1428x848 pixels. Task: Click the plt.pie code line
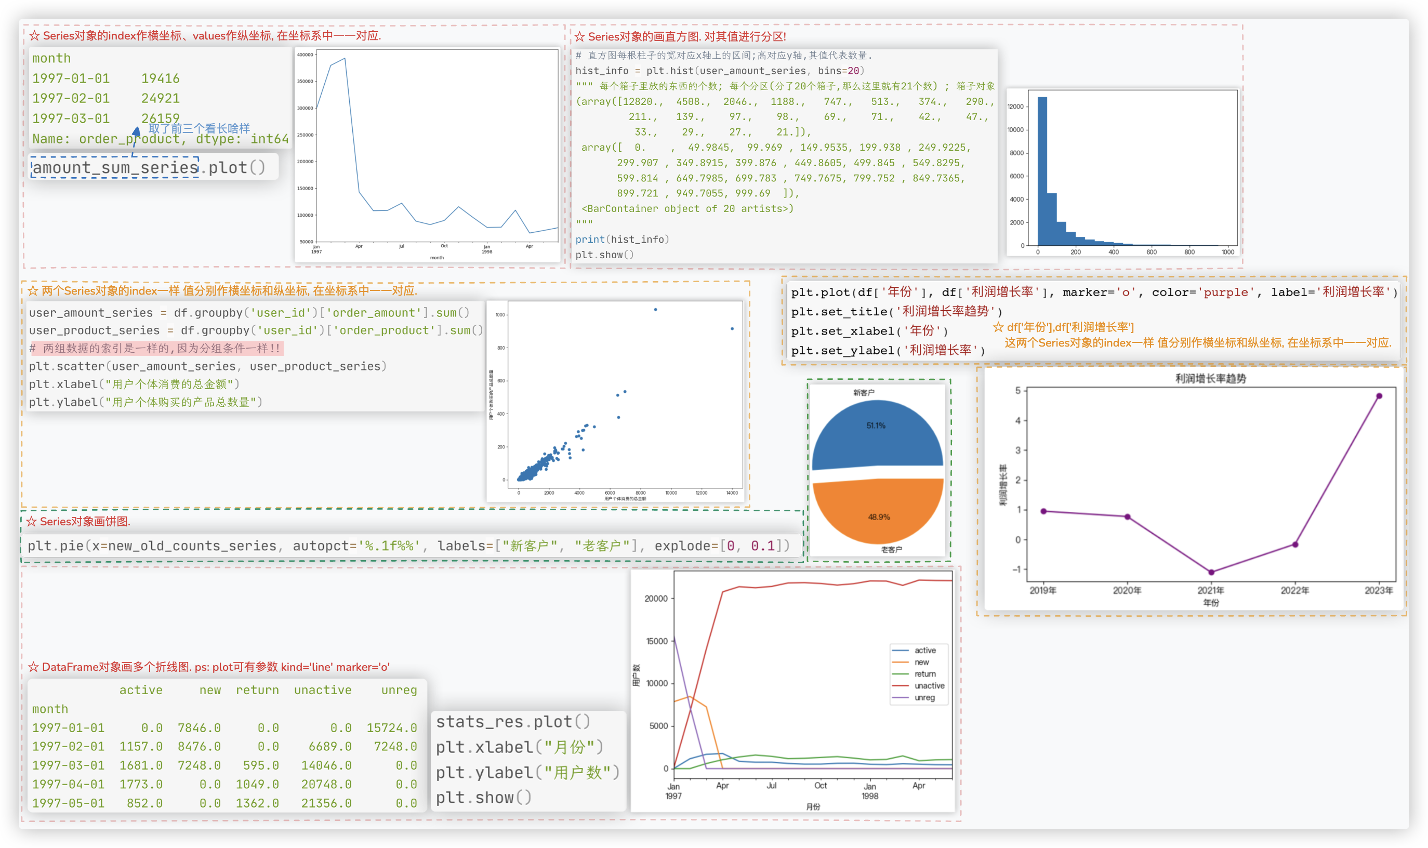pyautogui.click(x=408, y=546)
